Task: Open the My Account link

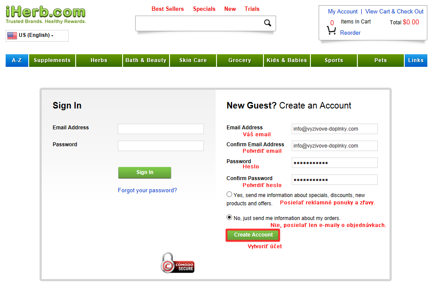Action: click(343, 12)
